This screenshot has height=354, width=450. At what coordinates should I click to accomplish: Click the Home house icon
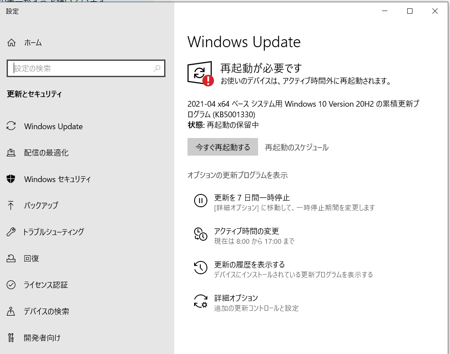(11, 43)
